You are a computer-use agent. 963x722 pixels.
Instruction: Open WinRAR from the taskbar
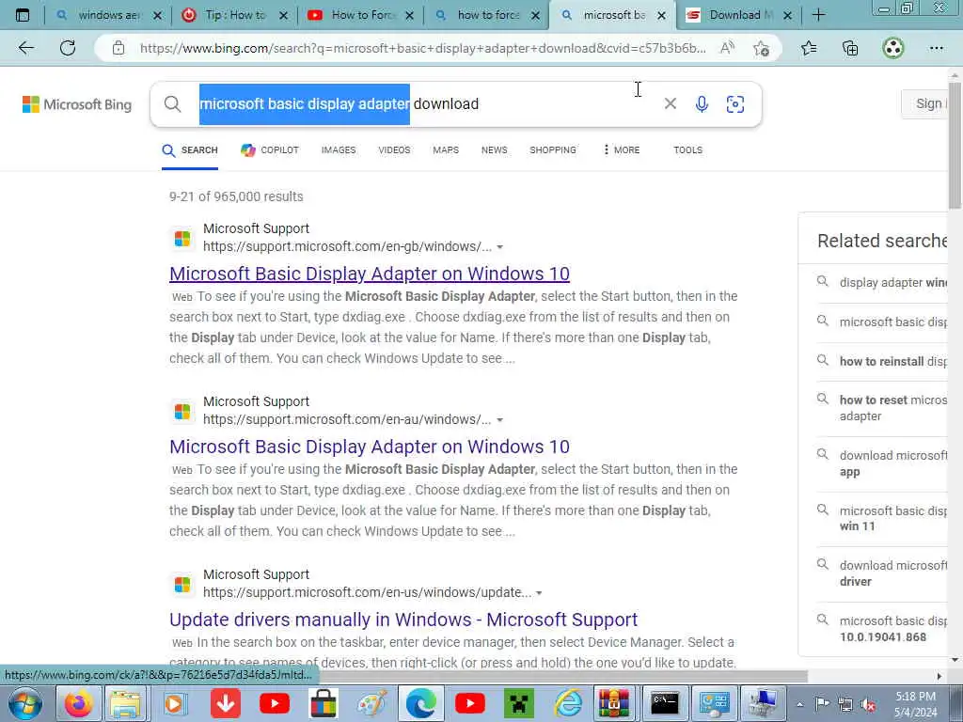[x=614, y=703]
